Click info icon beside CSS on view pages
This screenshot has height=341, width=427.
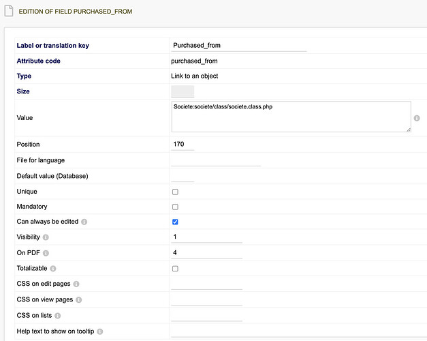coord(79,299)
